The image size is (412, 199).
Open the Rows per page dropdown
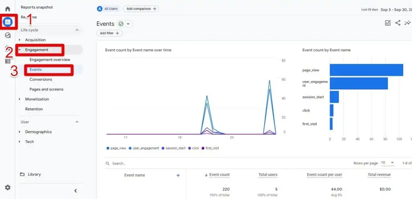[x=388, y=163]
